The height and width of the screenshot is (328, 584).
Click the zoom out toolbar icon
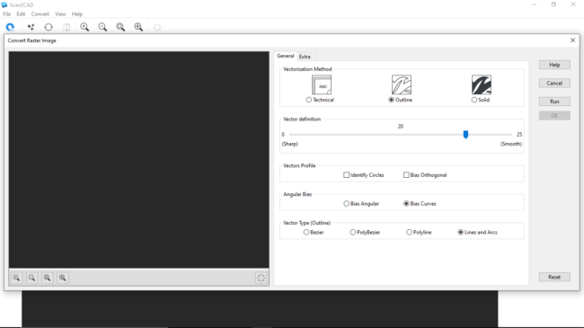[x=102, y=27]
